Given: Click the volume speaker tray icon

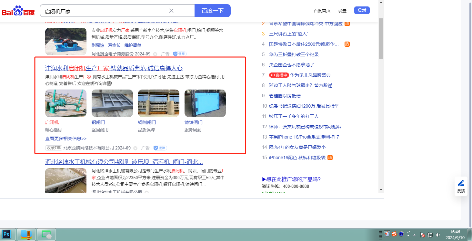Looking at the screenshot, I should 438,235.
